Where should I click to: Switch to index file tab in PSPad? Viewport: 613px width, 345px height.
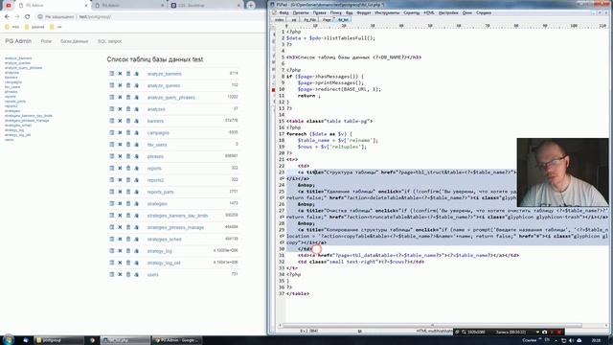point(279,19)
